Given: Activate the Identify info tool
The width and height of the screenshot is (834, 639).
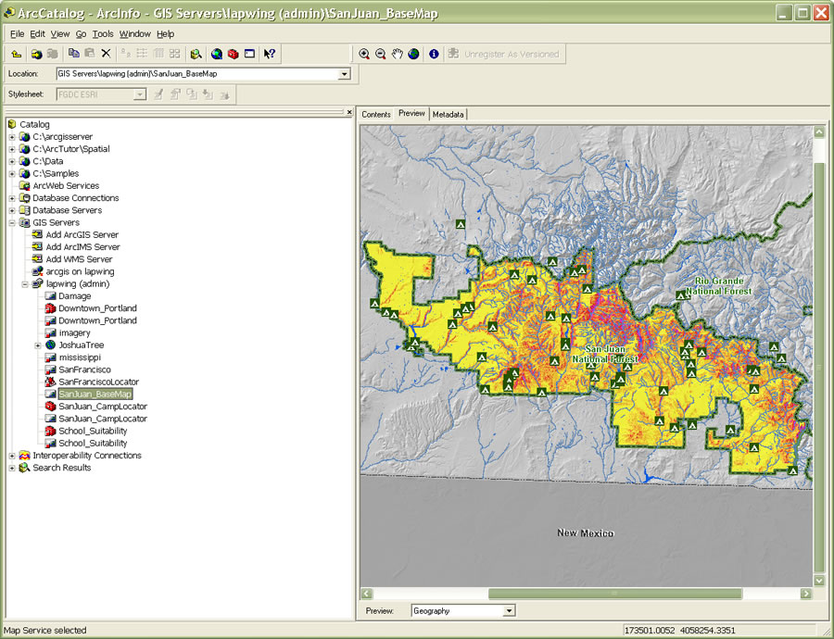Looking at the screenshot, I should (x=434, y=54).
